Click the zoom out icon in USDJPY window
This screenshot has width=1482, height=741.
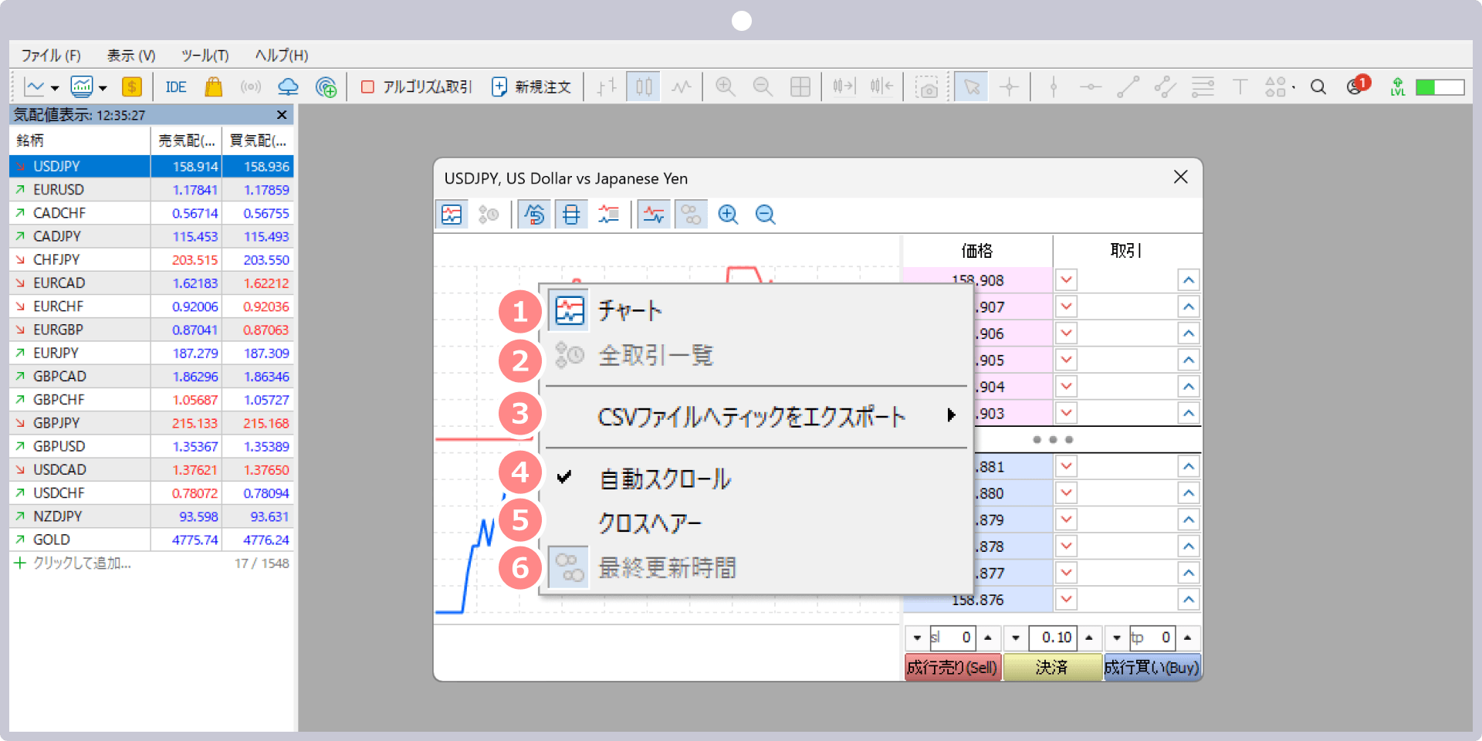[765, 215]
